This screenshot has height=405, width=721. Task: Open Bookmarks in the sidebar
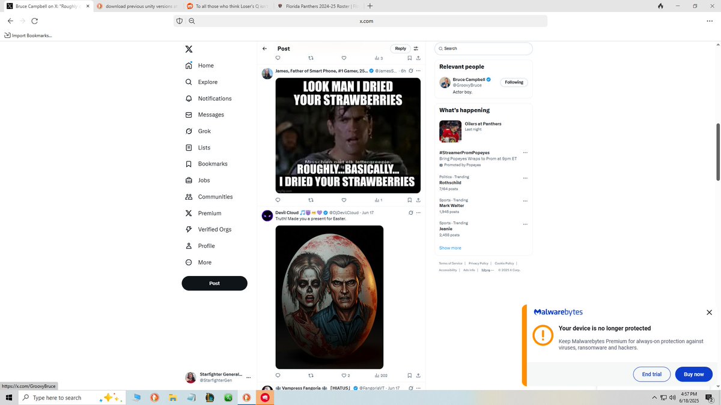coord(213,163)
